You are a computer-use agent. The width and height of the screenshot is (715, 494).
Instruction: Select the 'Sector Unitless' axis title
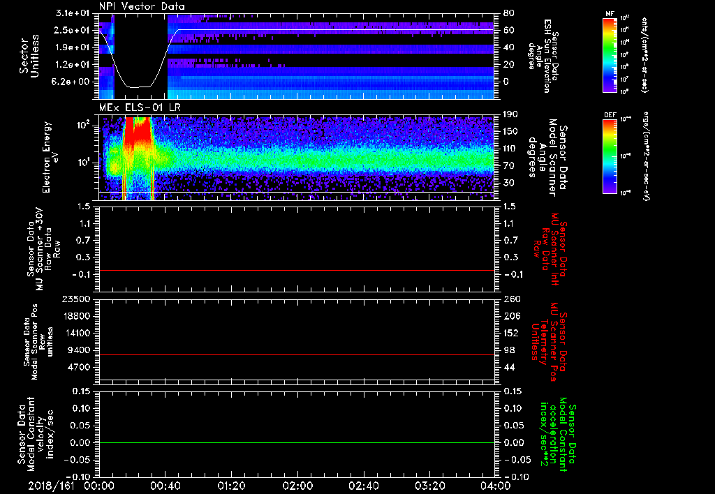point(29,56)
